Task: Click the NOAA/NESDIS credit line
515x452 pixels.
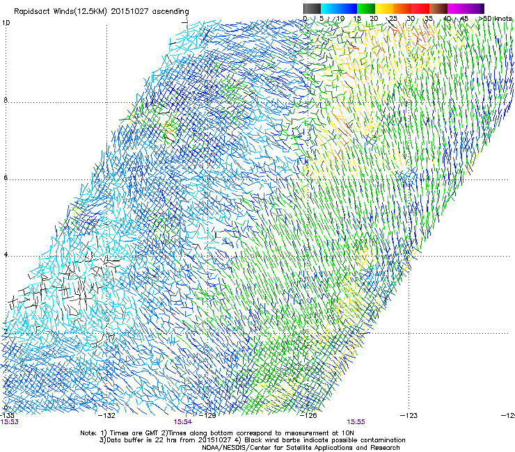Action: [x=301, y=448]
